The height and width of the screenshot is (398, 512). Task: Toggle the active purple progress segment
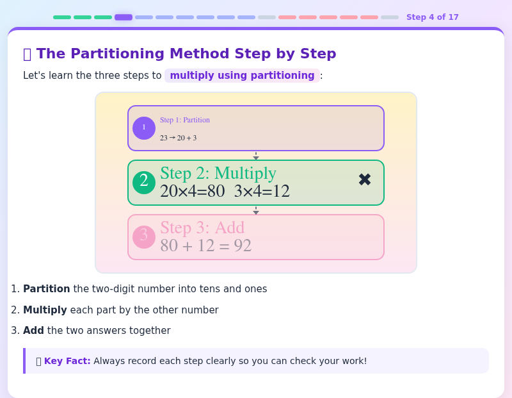(123, 17)
